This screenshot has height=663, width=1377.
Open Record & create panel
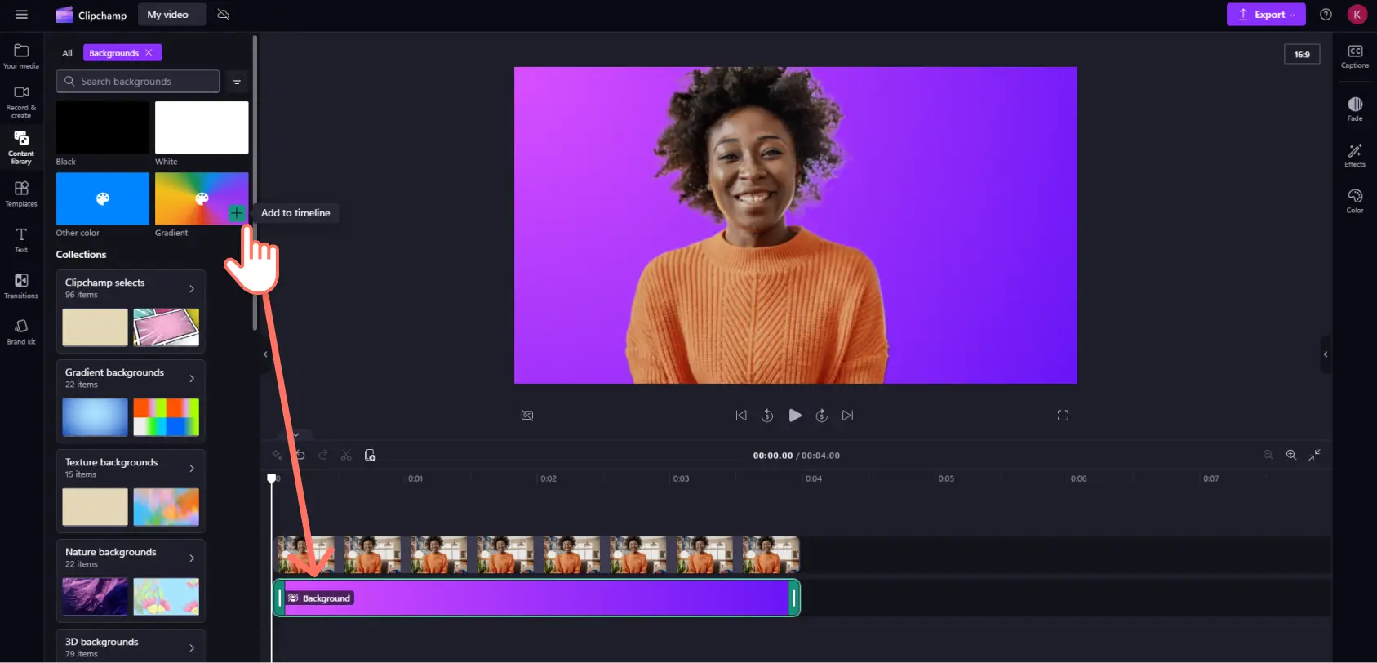[21, 101]
